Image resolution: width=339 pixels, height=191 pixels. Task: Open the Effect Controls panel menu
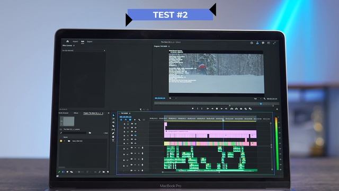74,46
